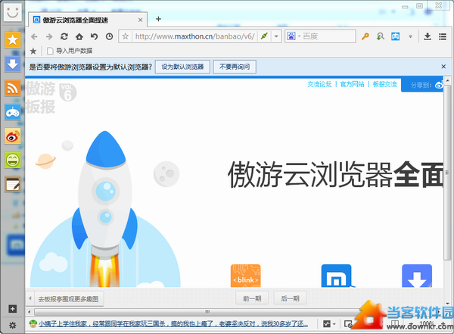
Task: Toggle the green lightning speed-mode icon
Action: pyautogui.click(x=264, y=36)
